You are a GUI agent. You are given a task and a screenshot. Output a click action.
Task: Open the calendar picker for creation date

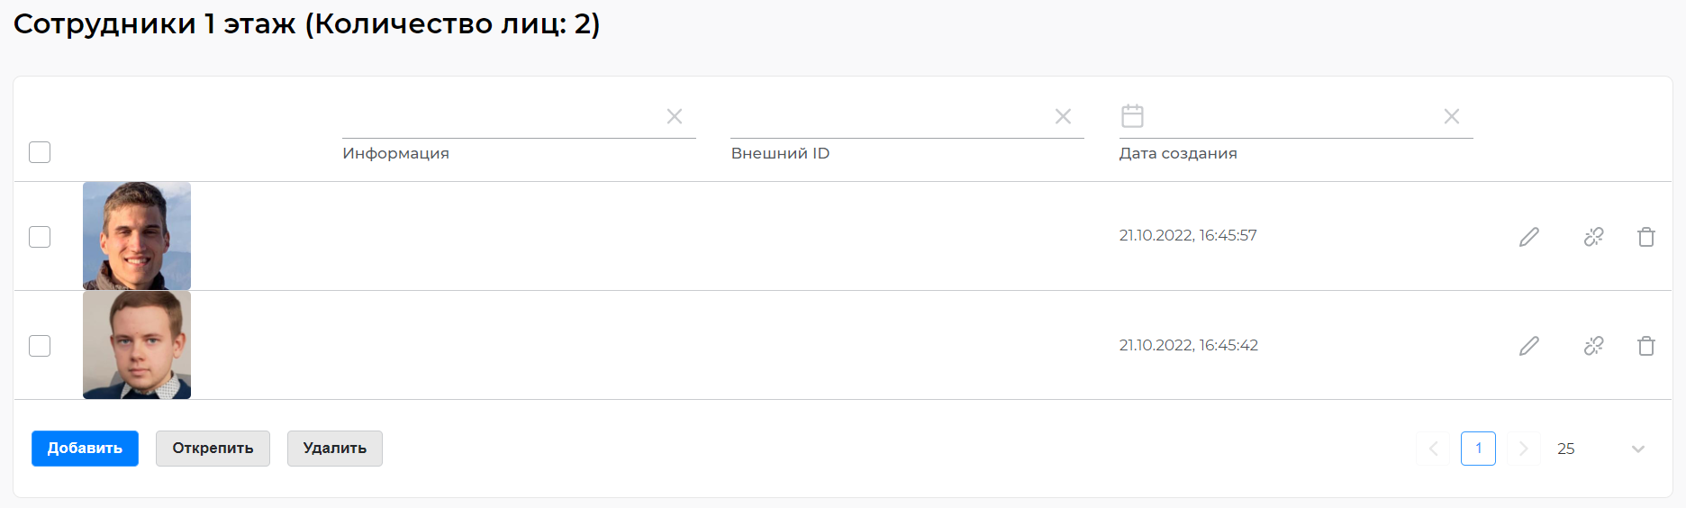coord(1132,116)
